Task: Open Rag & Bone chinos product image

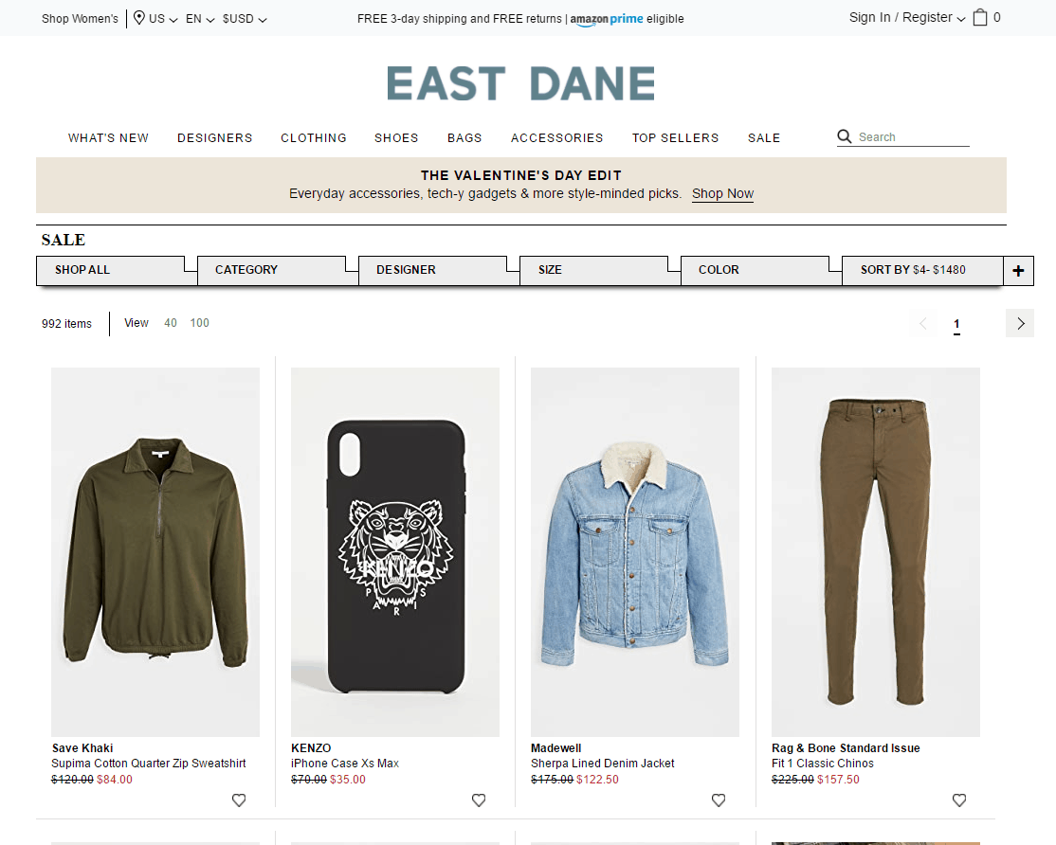Action: (x=876, y=551)
